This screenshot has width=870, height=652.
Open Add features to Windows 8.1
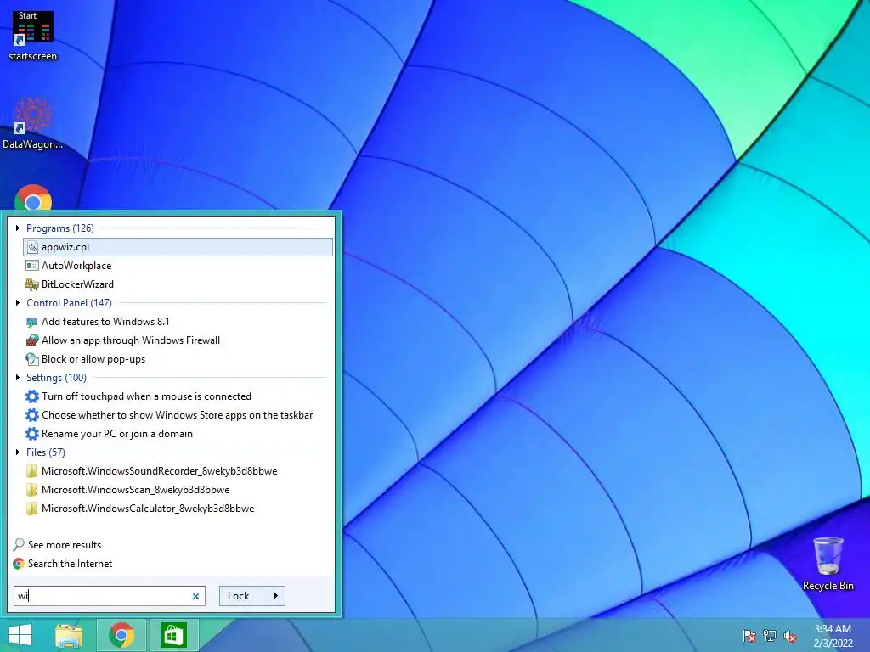(178, 322)
